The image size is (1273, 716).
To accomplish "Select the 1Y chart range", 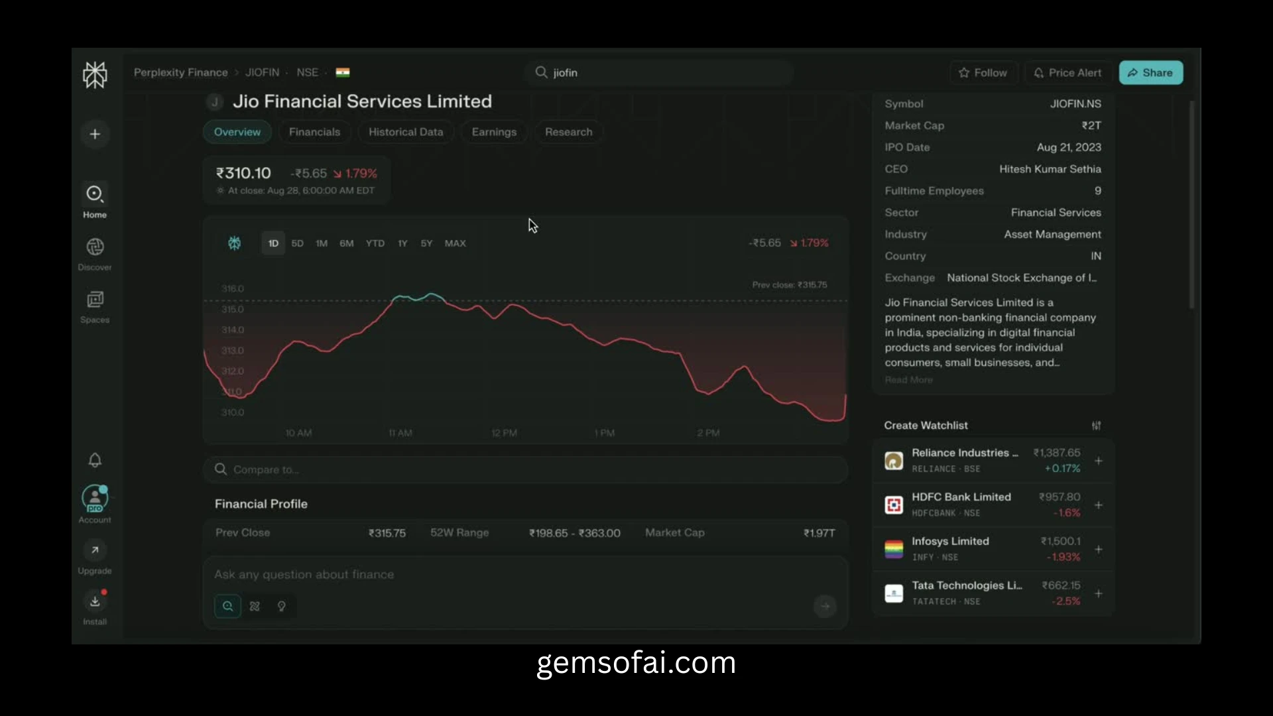I will pos(402,243).
